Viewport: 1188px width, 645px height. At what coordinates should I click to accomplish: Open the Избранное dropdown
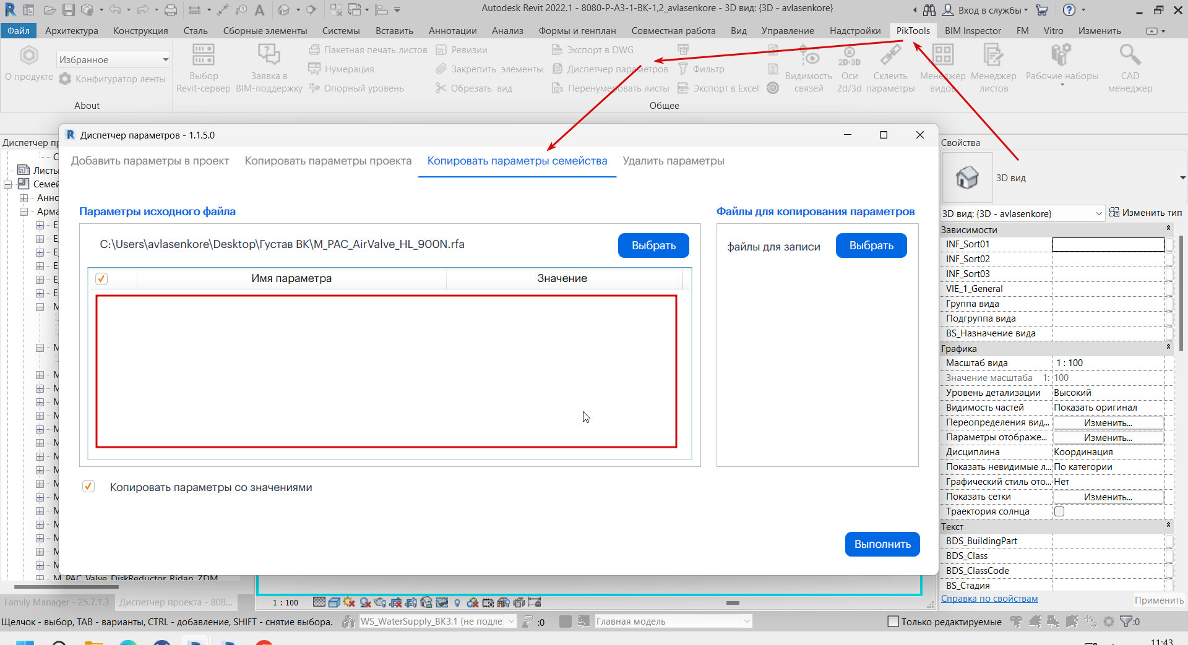click(113, 59)
